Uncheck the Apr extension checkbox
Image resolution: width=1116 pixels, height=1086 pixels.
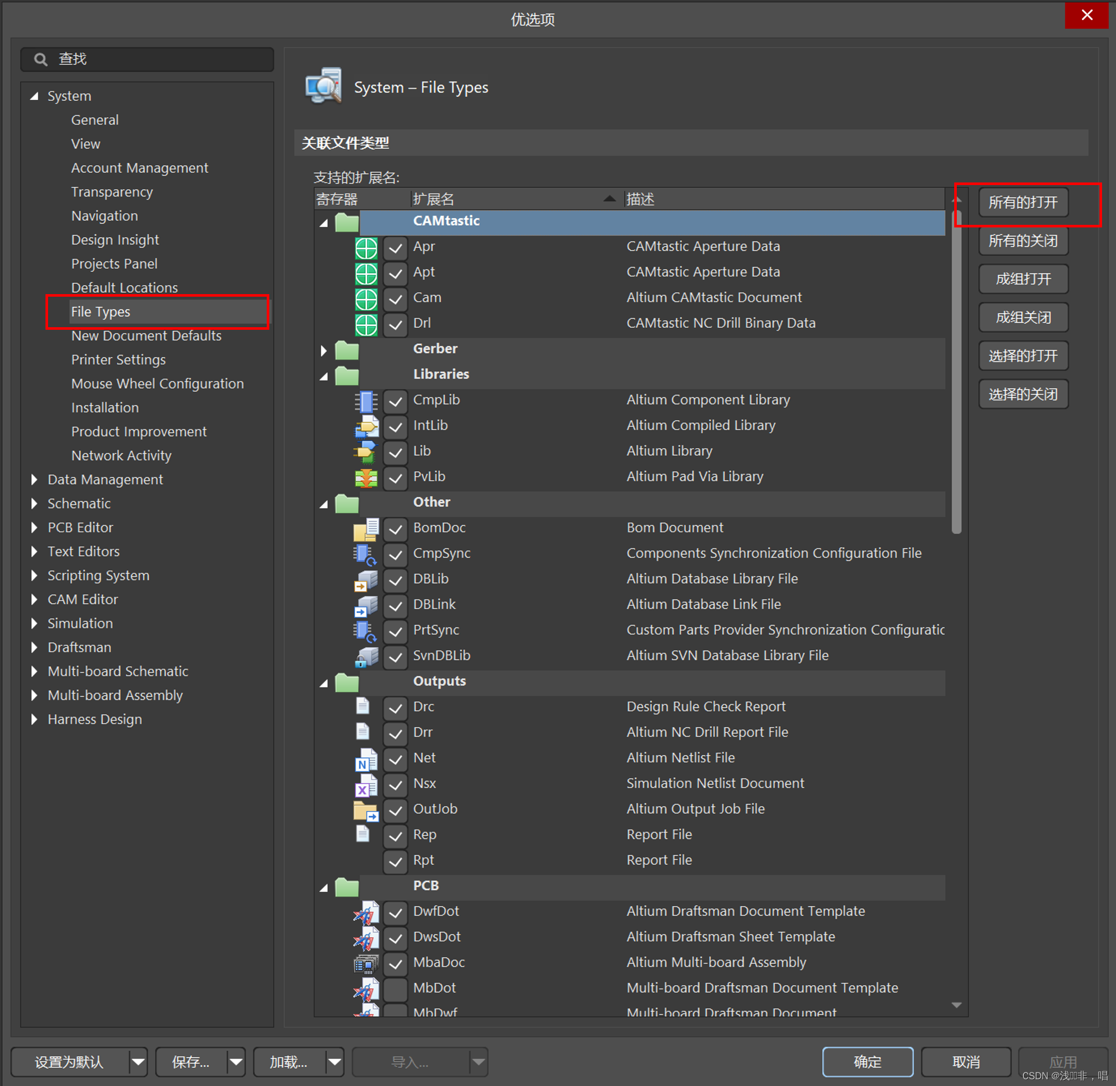tap(395, 248)
